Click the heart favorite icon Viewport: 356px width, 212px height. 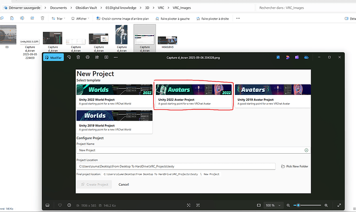(59, 205)
